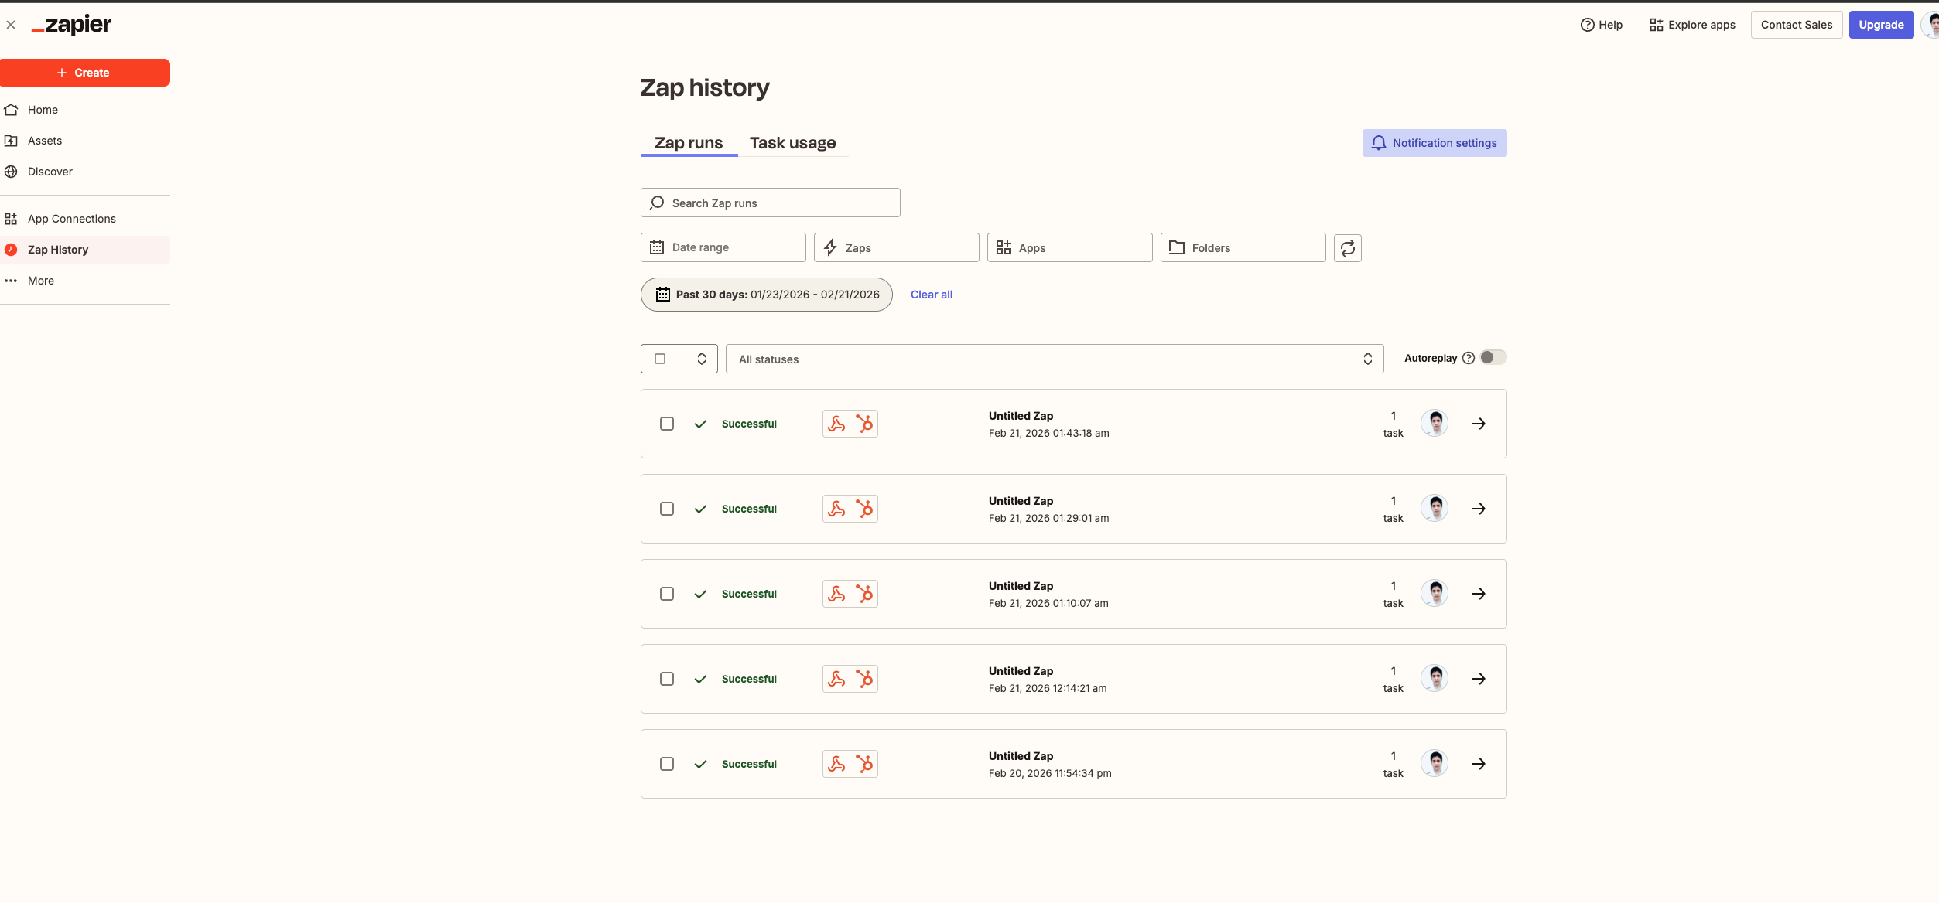This screenshot has width=1939, height=903.
Task: Click the refresh icon next to filters
Action: pyautogui.click(x=1347, y=247)
